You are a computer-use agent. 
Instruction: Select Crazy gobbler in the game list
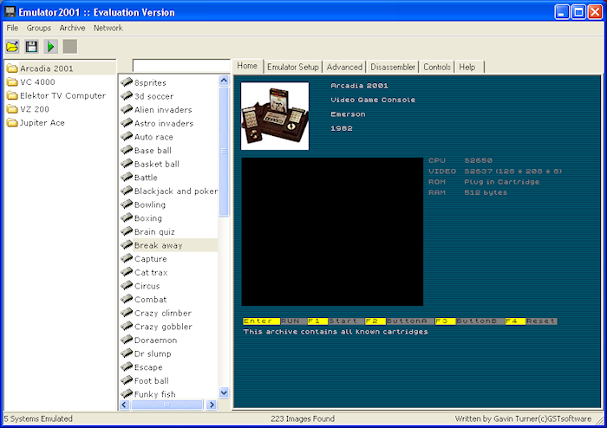163,327
